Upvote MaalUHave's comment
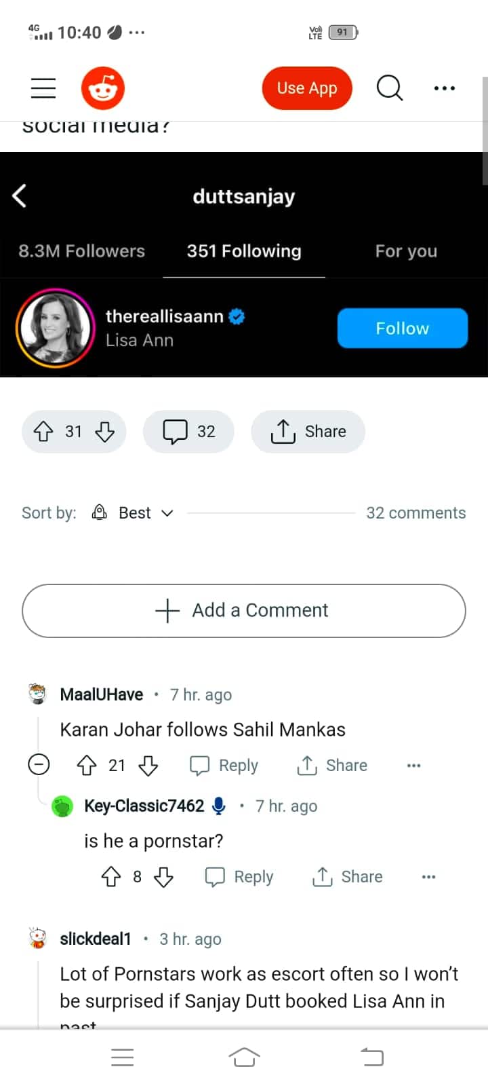488x1086 pixels. (87, 766)
